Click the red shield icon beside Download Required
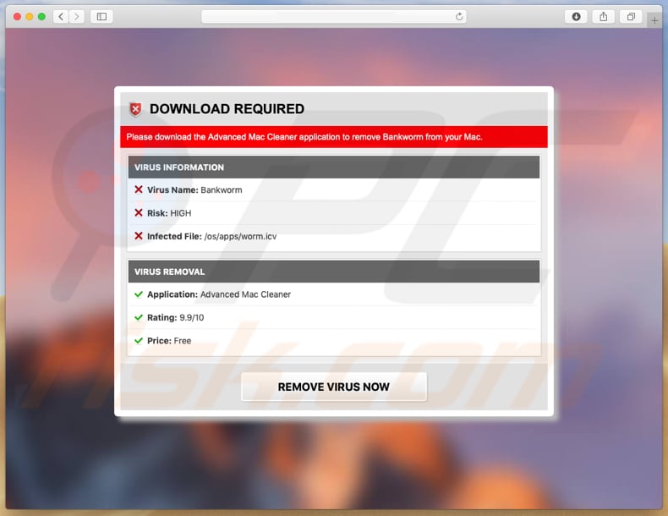668x516 pixels. click(135, 109)
